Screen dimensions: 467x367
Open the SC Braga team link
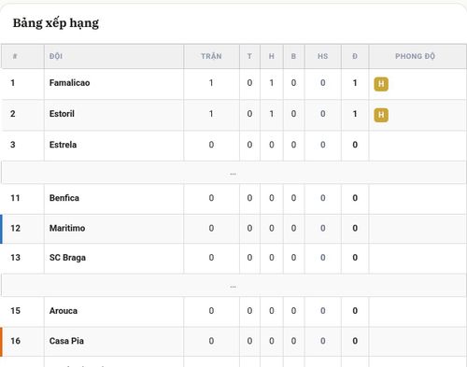pos(67,258)
